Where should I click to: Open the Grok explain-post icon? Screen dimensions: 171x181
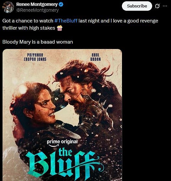(x=157, y=6)
